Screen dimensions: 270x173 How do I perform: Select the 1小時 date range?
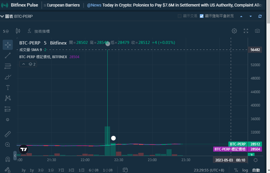click(108, 170)
